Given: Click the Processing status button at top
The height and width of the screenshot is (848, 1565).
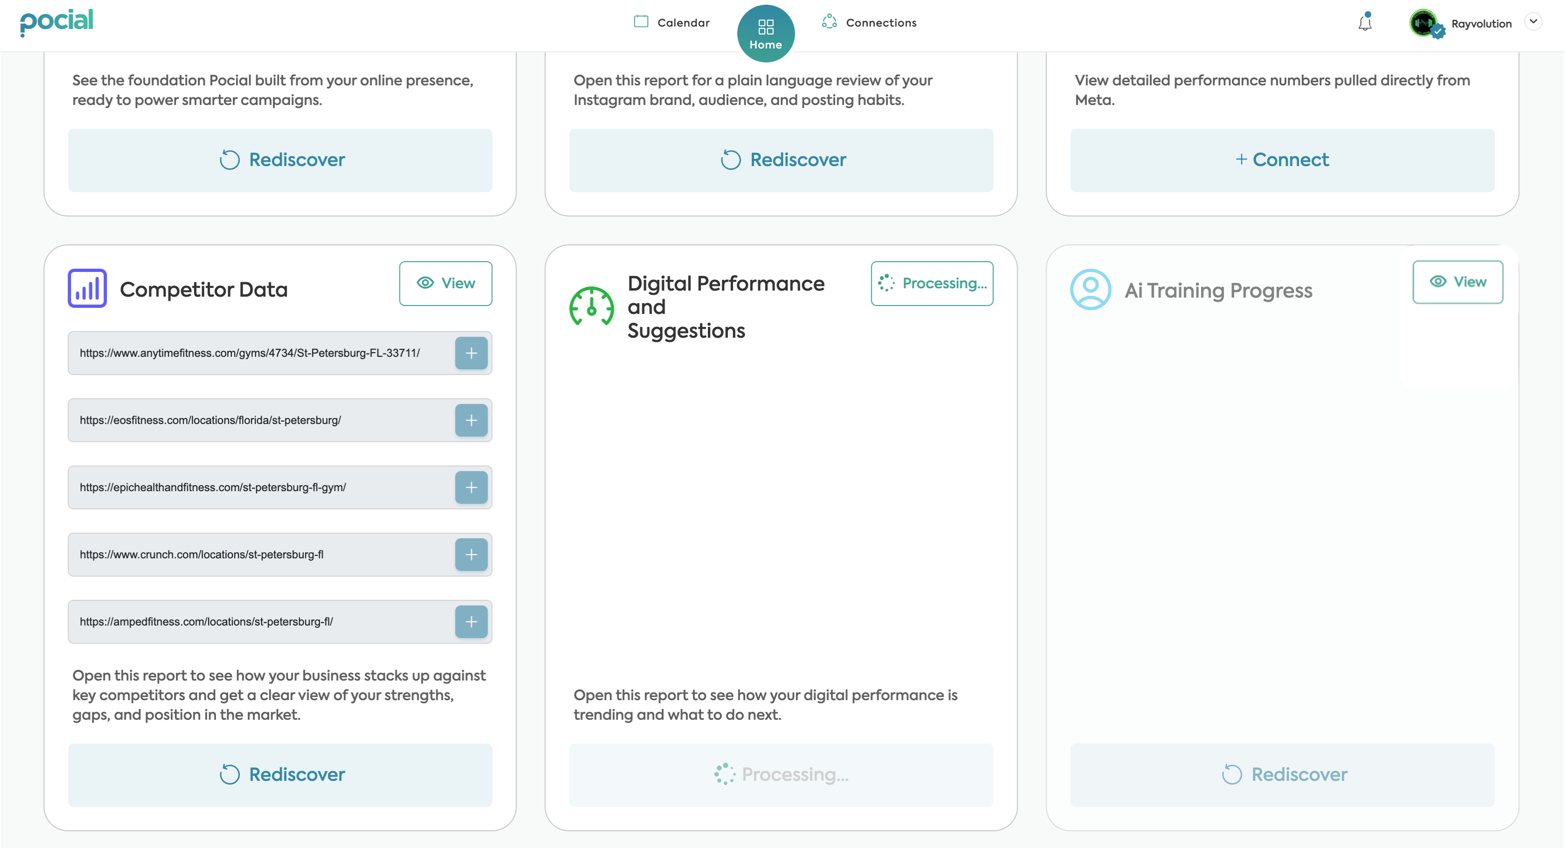Looking at the screenshot, I should 932,284.
